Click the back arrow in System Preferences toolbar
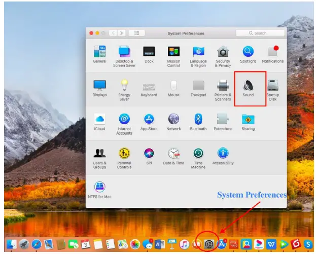This screenshot has width=316, height=254. (x=113, y=33)
